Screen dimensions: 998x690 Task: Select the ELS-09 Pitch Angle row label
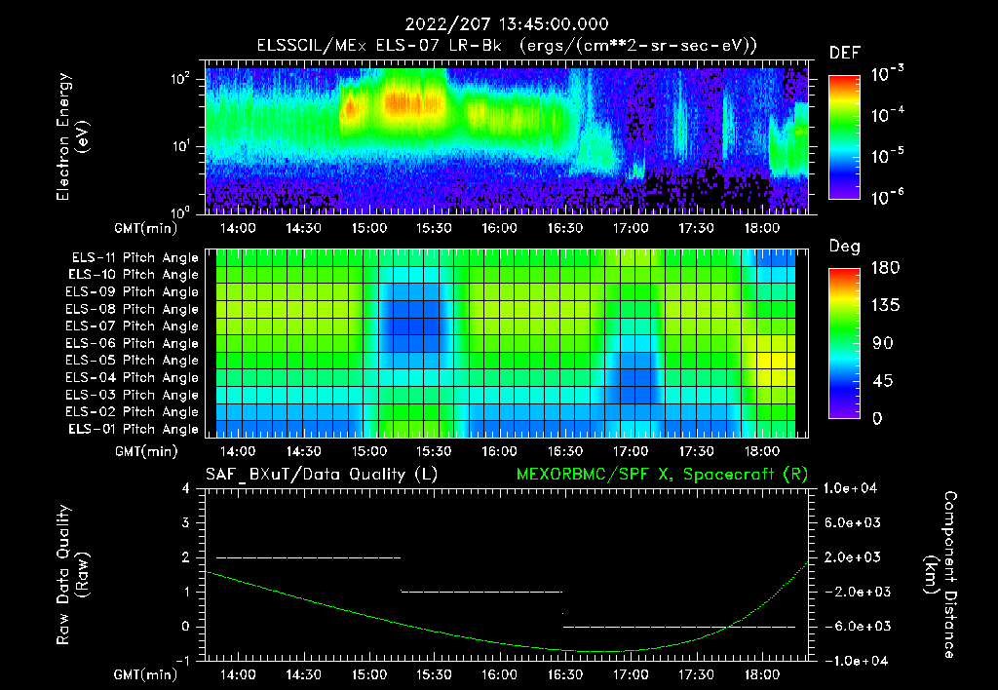click(133, 292)
